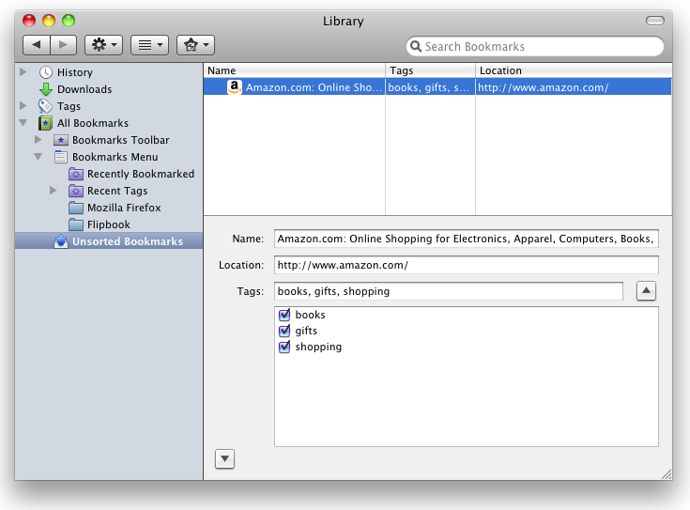
Task: Open the Import and Backup star menu
Action: click(195, 45)
